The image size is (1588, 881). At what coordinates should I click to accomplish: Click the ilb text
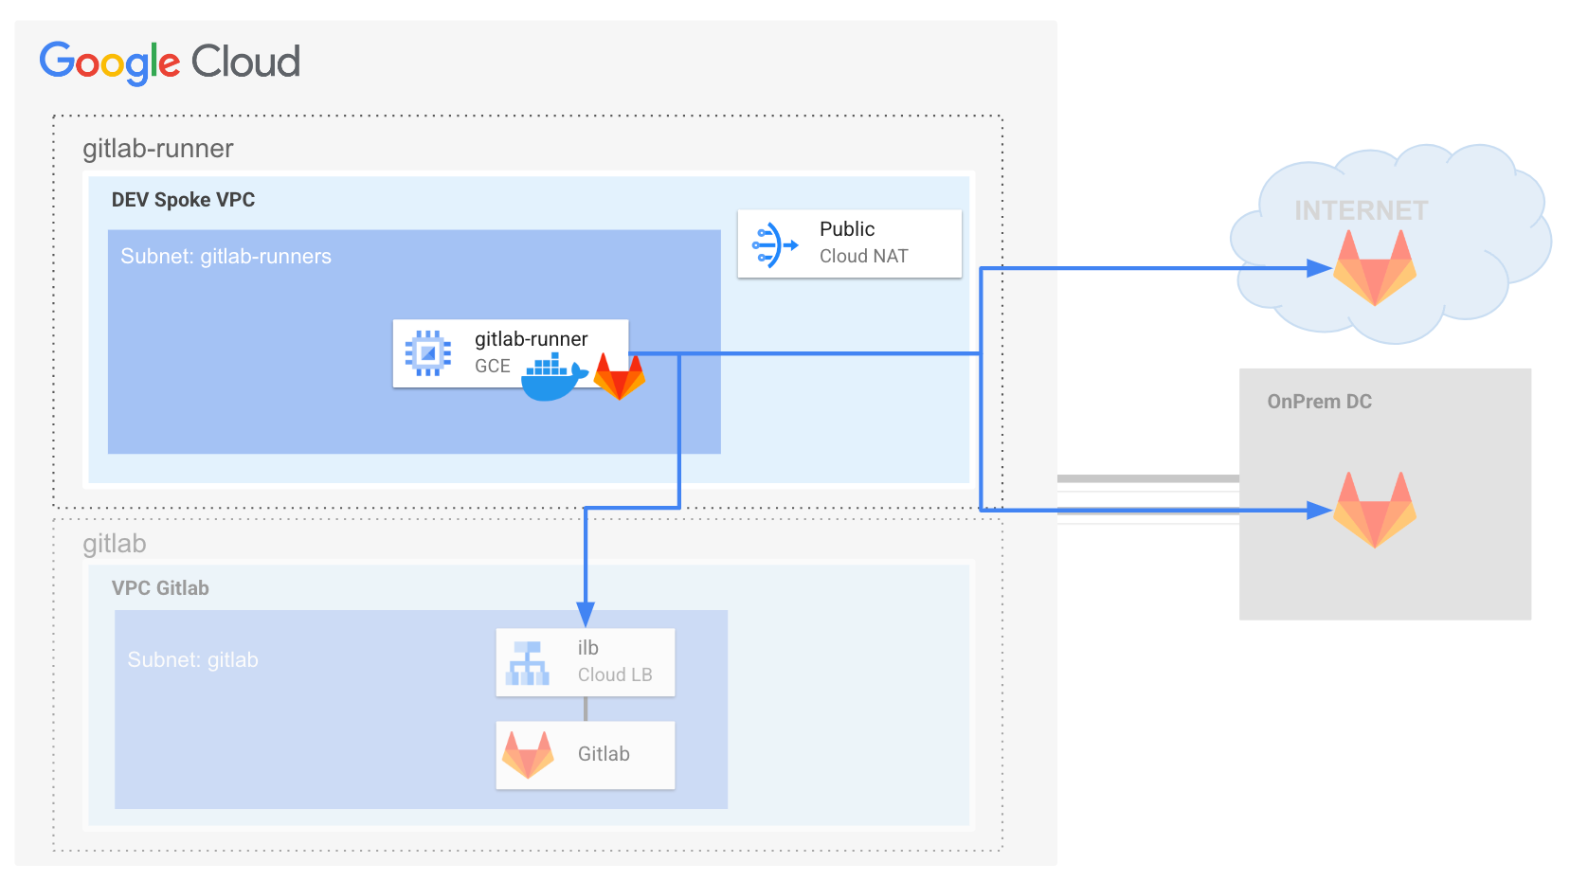588,648
